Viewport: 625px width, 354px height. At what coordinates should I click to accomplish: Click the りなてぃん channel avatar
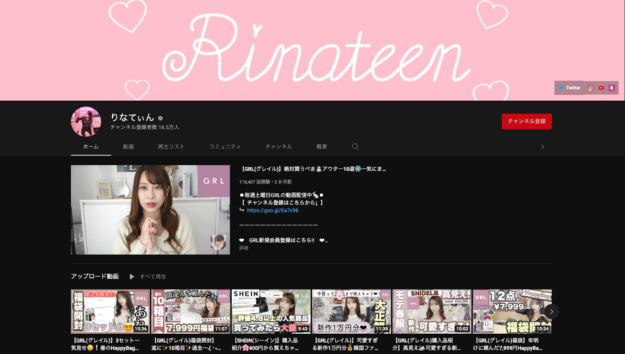click(86, 121)
